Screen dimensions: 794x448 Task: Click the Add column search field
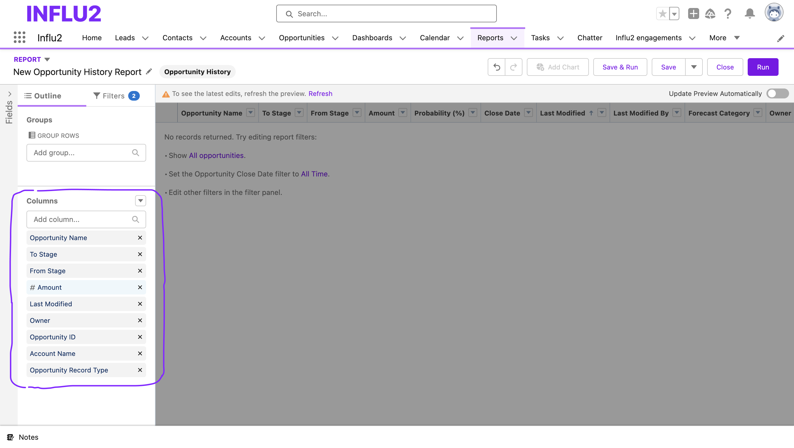pos(86,219)
